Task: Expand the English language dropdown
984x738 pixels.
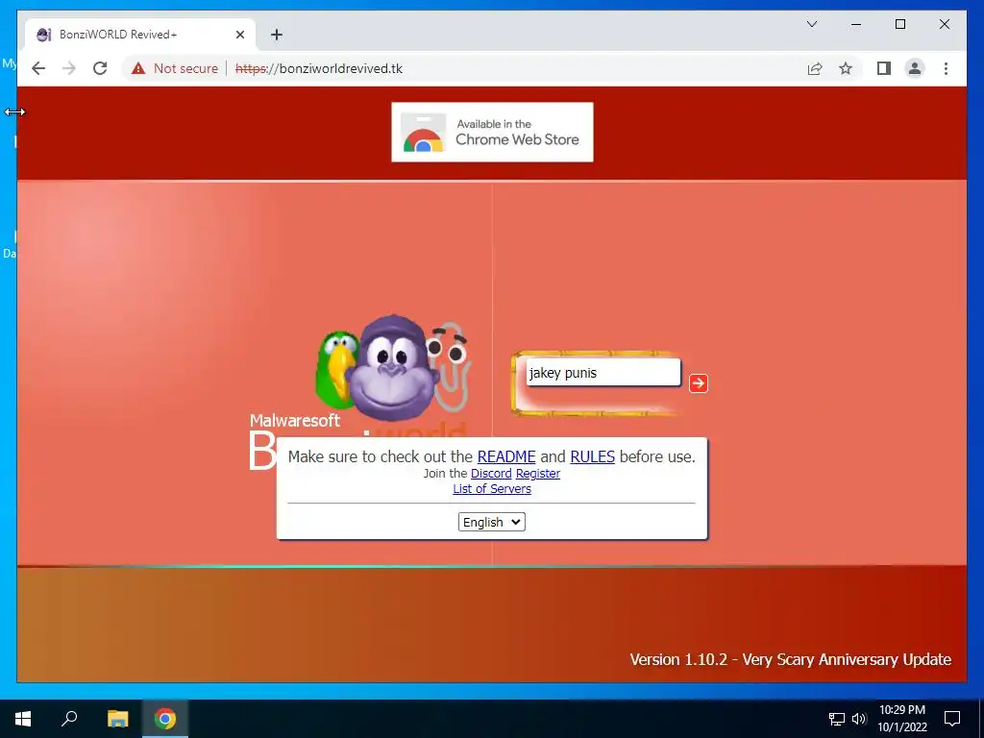Action: click(491, 522)
